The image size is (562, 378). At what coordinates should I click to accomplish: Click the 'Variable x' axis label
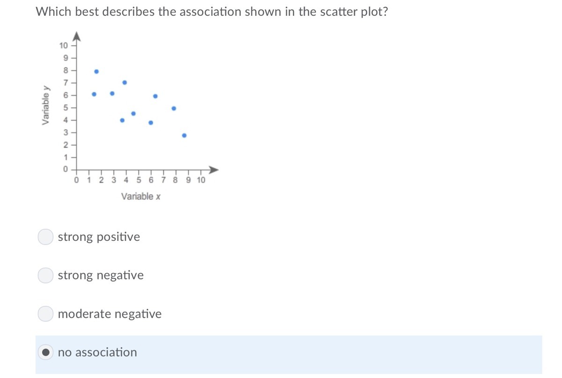coord(141,196)
